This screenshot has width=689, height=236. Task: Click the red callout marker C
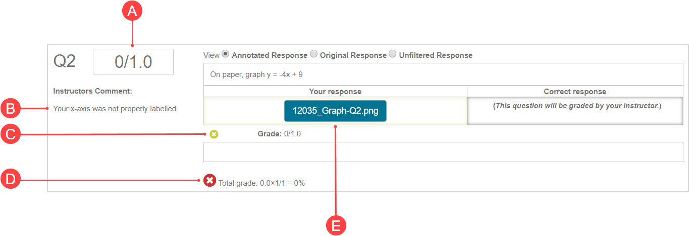click(x=11, y=134)
